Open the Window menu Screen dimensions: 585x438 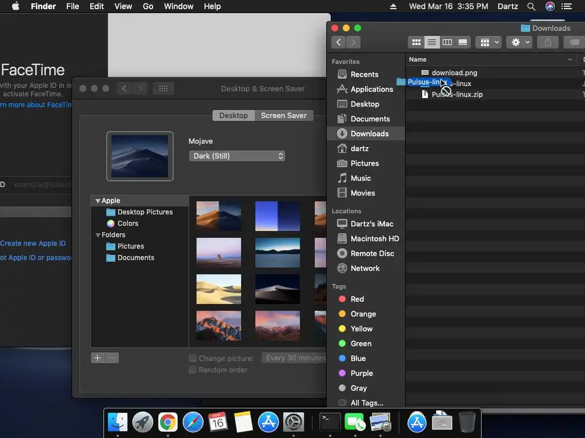point(179,6)
